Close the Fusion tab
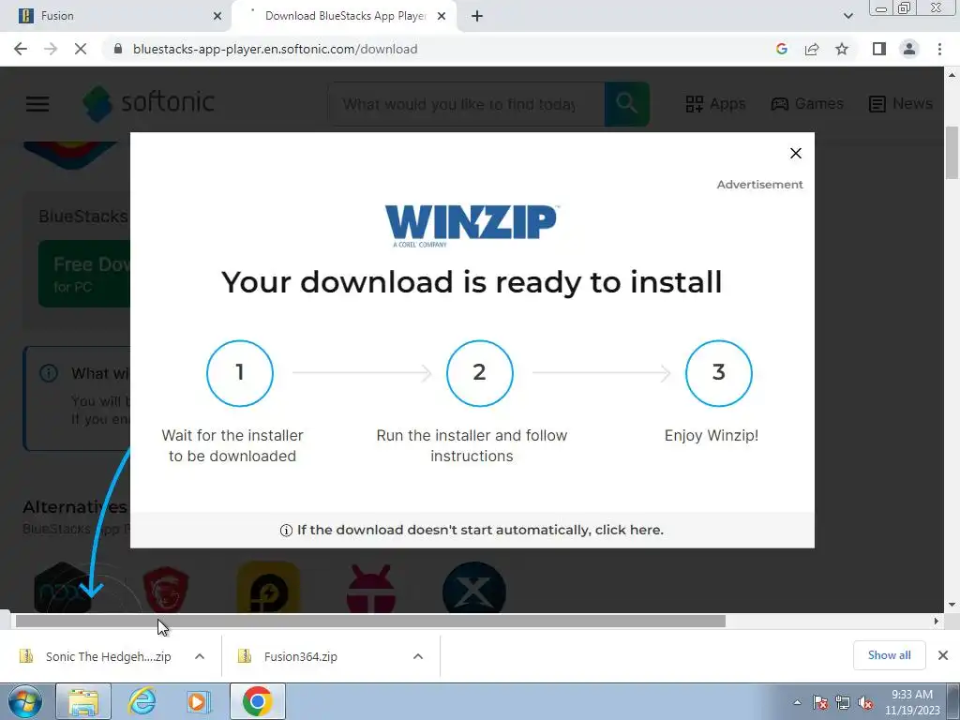 [217, 16]
